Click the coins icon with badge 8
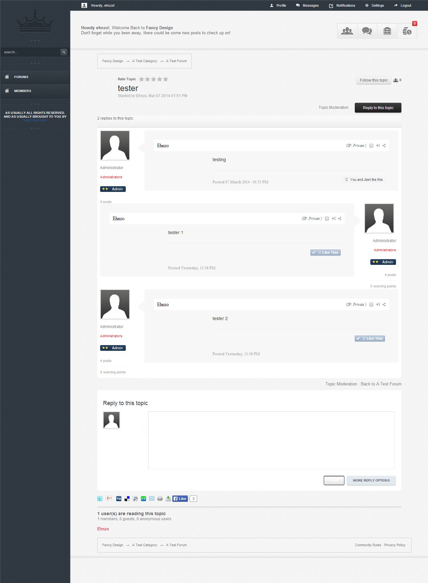Screen dimensions: 428x583 point(407,31)
